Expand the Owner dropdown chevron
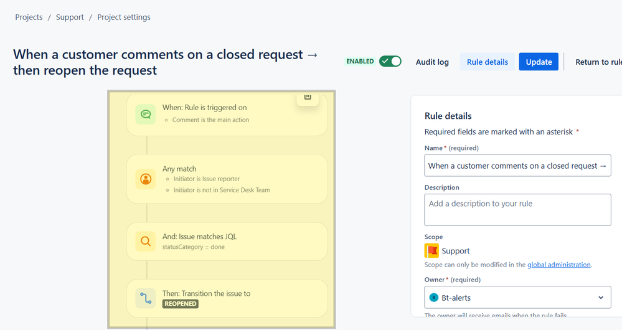 pyautogui.click(x=601, y=298)
